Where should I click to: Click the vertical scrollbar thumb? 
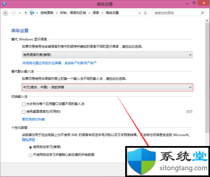point(207,78)
